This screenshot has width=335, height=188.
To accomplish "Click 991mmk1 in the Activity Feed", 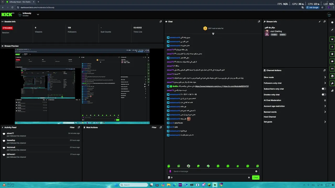I will 11,154.
